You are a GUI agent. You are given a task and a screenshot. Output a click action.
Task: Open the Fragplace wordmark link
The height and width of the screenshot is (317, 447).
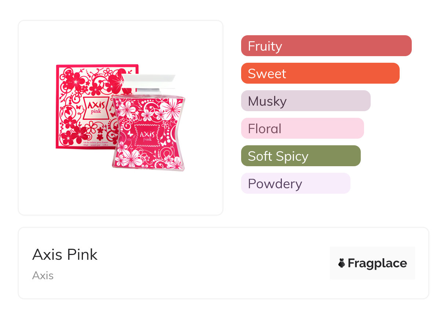coord(377,263)
